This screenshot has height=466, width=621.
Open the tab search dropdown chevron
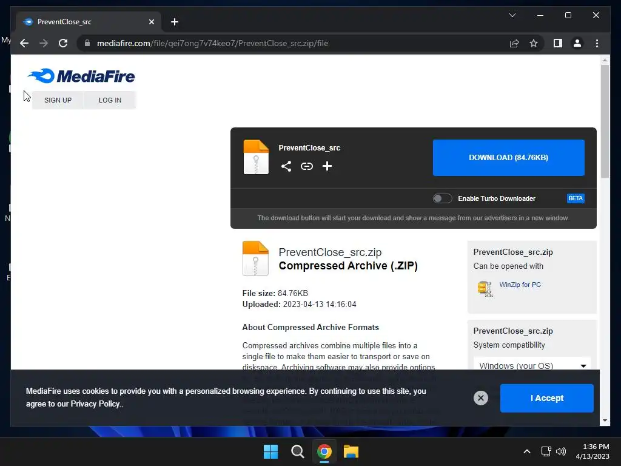(x=512, y=15)
